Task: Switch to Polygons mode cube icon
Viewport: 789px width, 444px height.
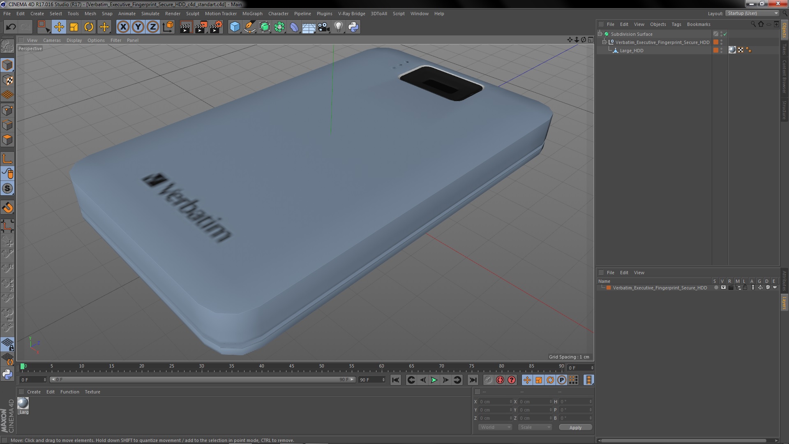Action: 7,140
